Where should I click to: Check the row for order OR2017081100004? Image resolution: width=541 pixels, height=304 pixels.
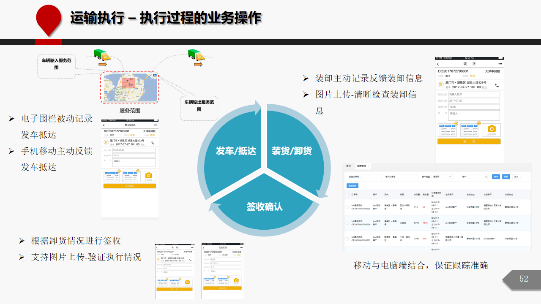(347, 223)
